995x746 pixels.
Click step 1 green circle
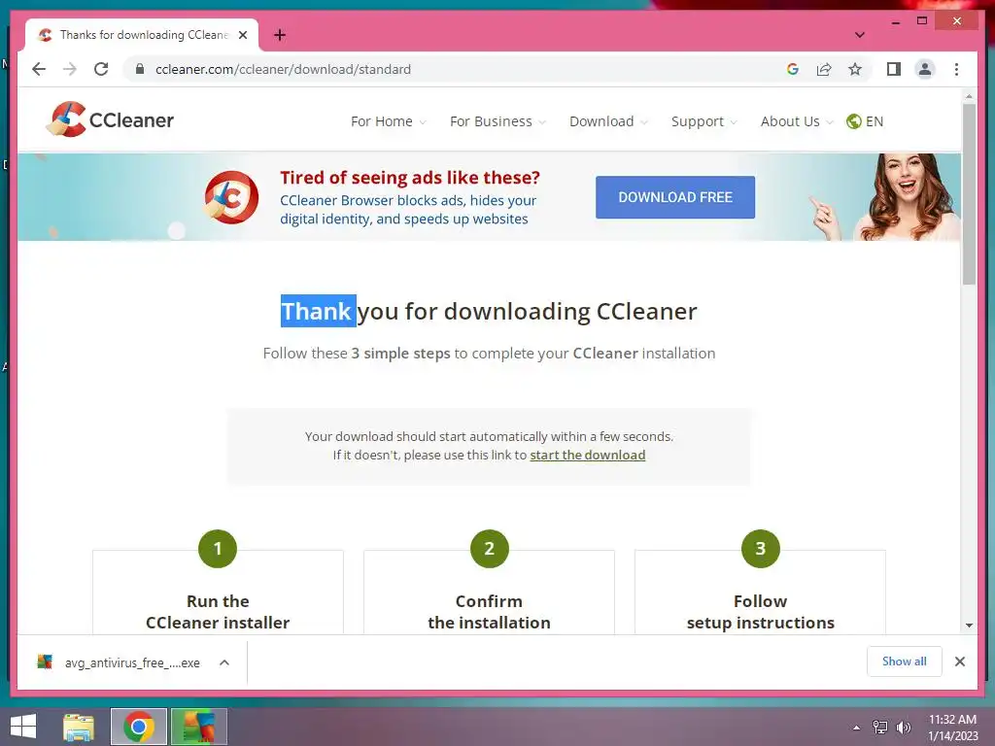tap(218, 549)
